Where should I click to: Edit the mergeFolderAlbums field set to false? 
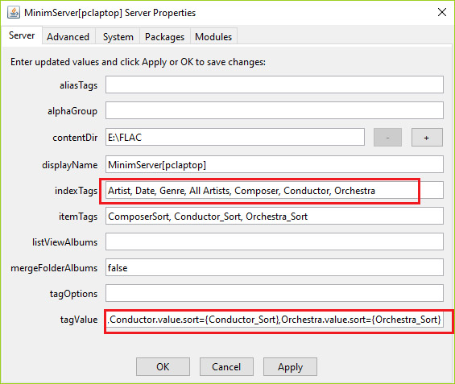tap(275, 267)
